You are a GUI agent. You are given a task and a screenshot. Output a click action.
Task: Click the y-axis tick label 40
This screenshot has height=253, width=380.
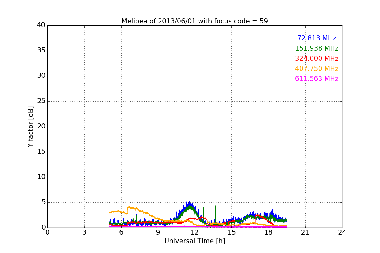click(41, 25)
